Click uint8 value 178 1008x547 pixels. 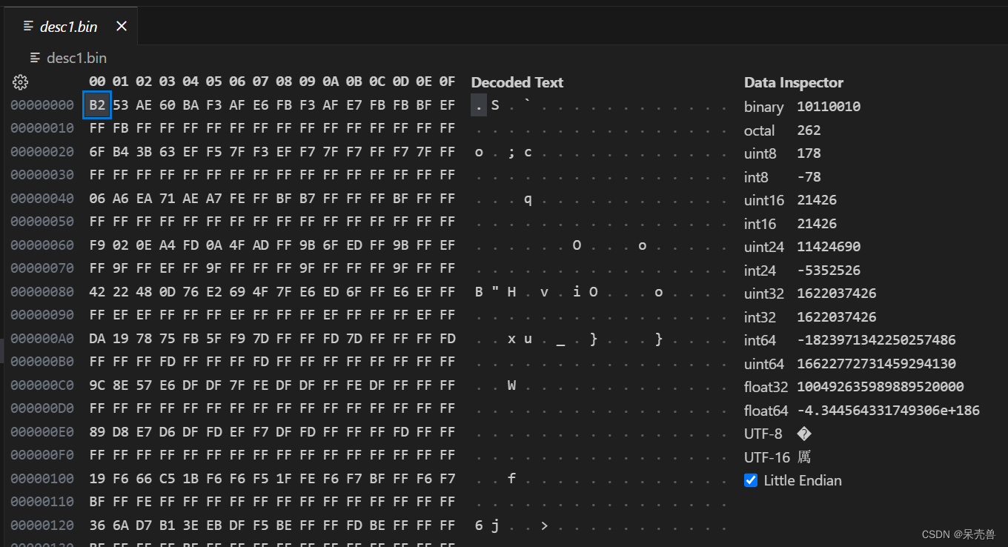pos(809,153)
